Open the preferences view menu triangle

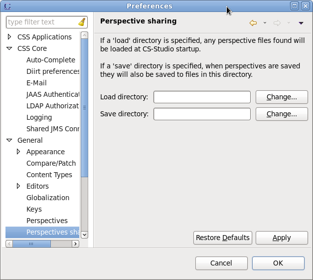pos(301,23)
